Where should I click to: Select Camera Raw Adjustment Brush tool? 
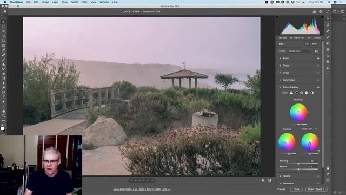tap(328, 37)
